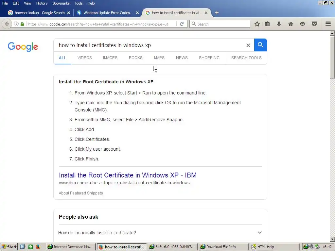Go to the Home page icon
Screen dimensions: 335x251
pos(291,24)
